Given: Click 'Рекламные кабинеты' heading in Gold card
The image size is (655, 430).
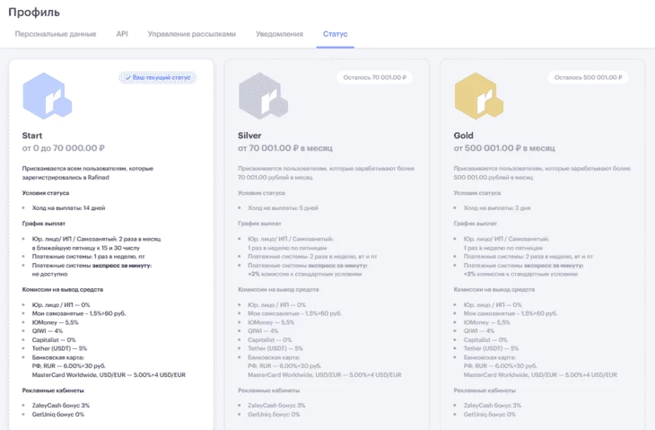Looking at the screenshot, I should 485,391.
